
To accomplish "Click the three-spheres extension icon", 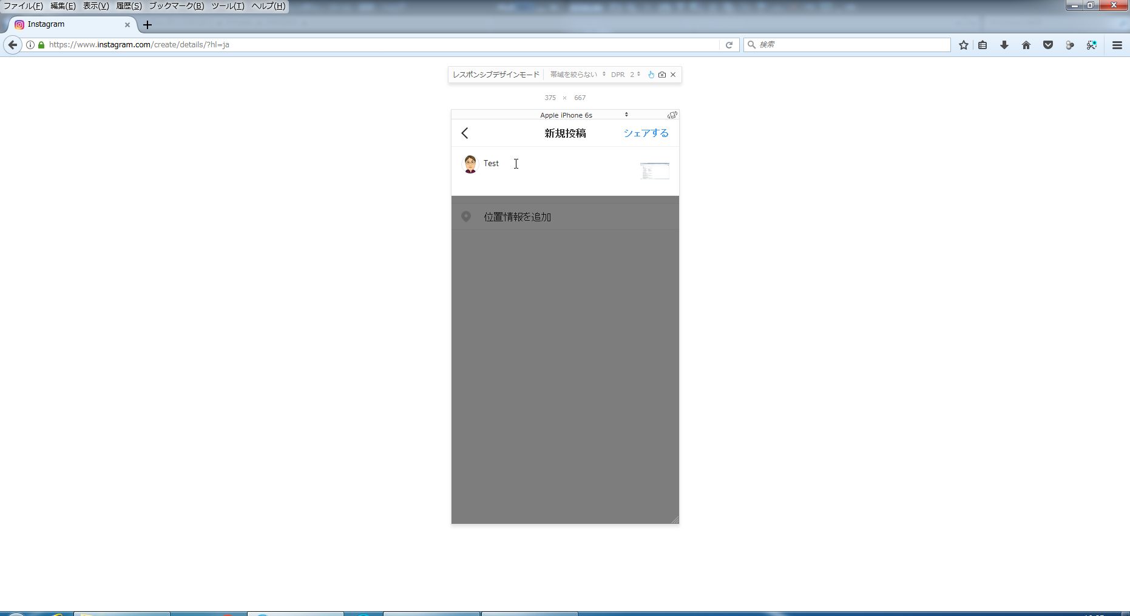I will [x=1070, y=45].
